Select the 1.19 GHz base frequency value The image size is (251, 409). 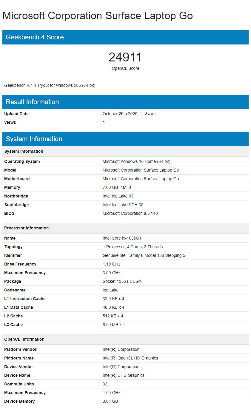coord(112,264)
